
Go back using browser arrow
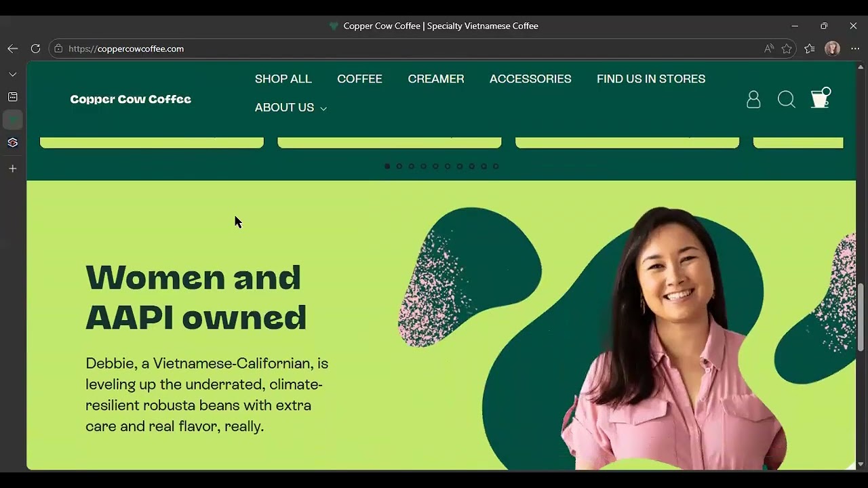[12, 49]
